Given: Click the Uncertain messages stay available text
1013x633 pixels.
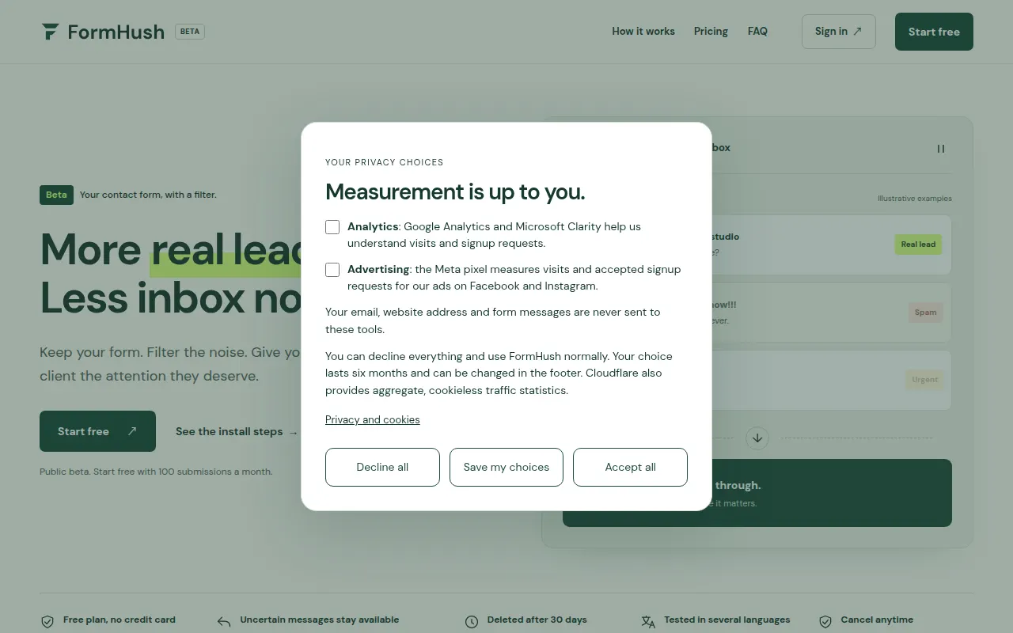Looking at the screenshot, I should point(320,620).
